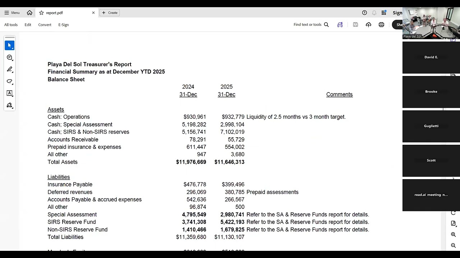Click the Create button
The image size is (460, 258).
tap(110, 13)
